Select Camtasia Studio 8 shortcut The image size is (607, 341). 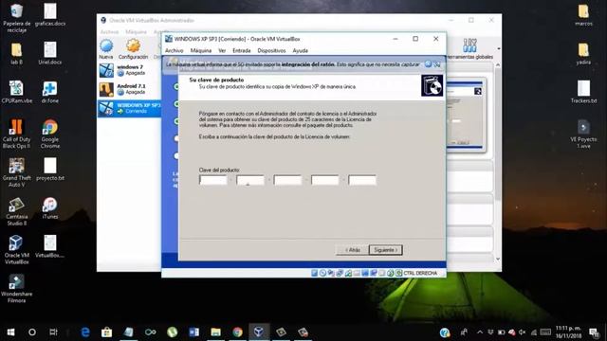pyautogui.click(x=17, y=211)
